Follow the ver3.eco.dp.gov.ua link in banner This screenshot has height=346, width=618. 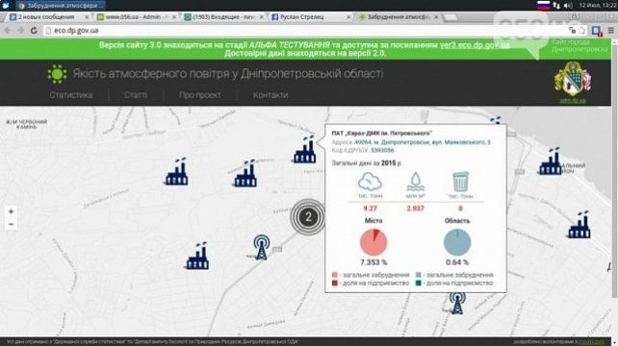tap(475, 45)
